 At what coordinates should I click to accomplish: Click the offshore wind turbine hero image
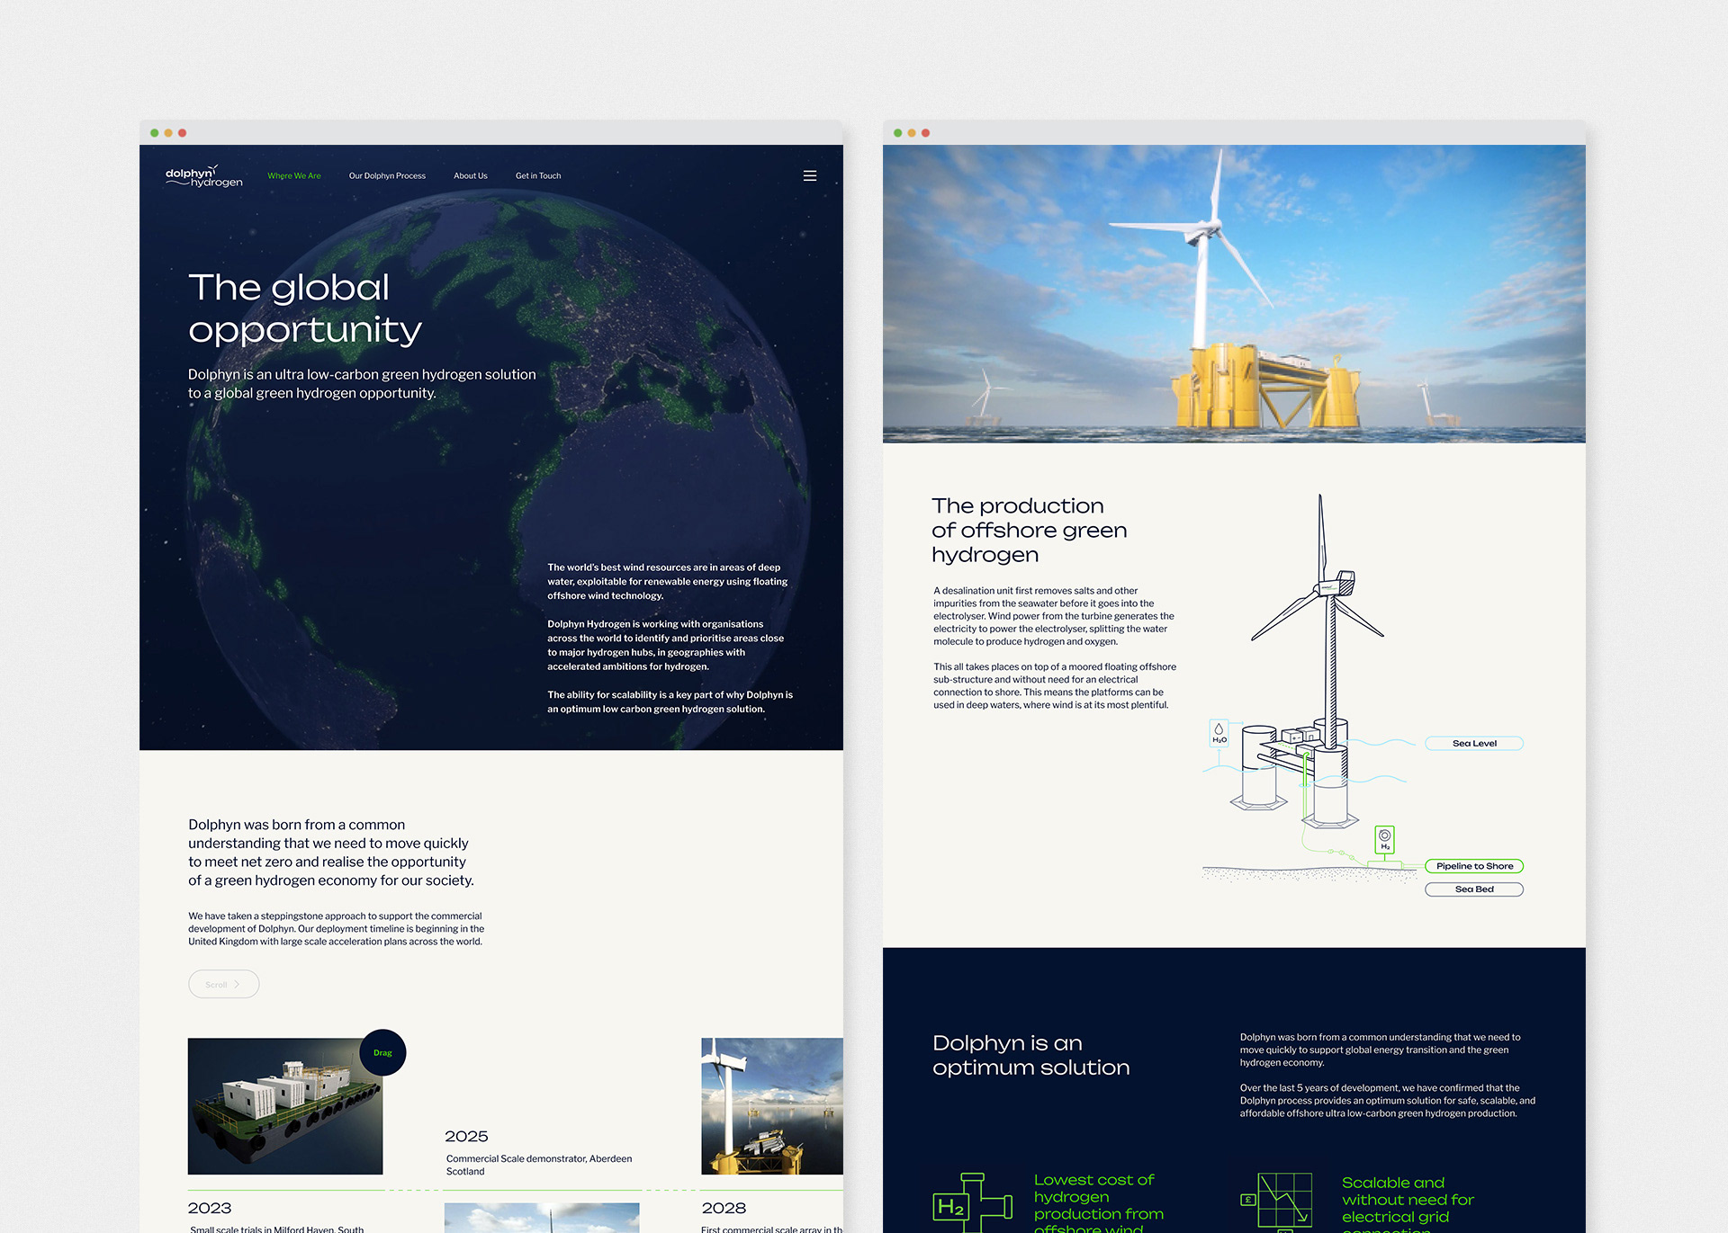coord(1234,294)
